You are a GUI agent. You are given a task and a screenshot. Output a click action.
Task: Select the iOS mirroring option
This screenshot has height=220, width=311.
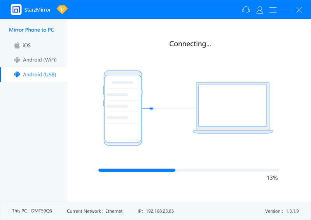point(34,45)
